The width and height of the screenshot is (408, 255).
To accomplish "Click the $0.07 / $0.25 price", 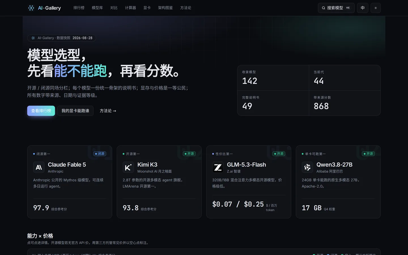I will pos(238,204).
